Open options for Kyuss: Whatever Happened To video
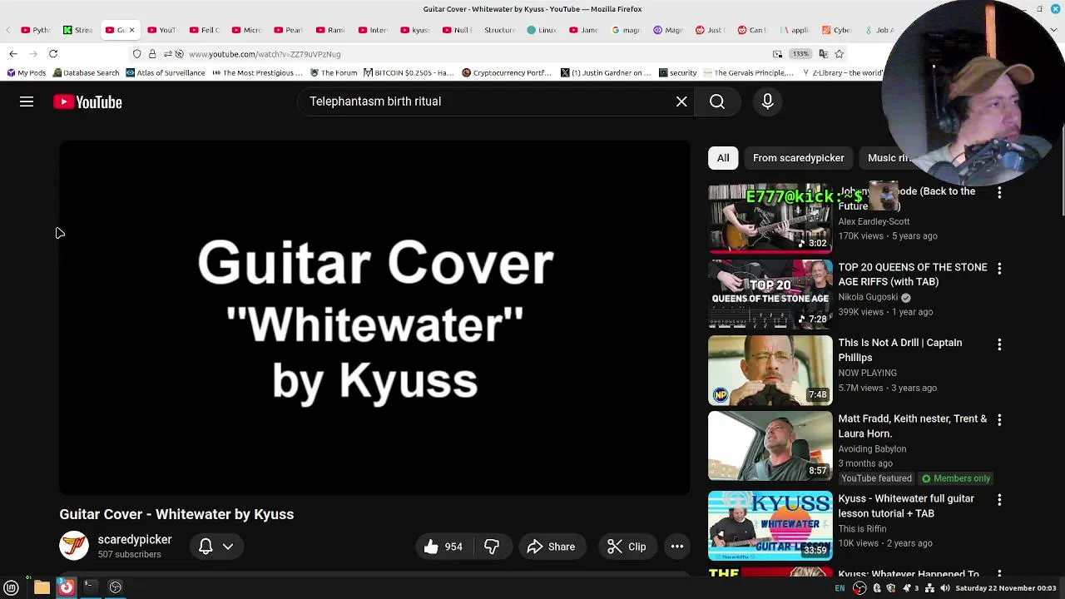This screenshot has width=1065, height=599. pos(999,575)
